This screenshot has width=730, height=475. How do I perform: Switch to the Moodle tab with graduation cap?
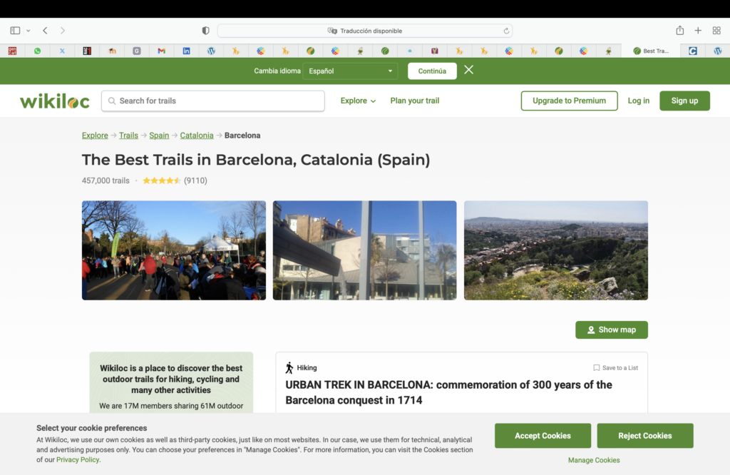[112, 51]
